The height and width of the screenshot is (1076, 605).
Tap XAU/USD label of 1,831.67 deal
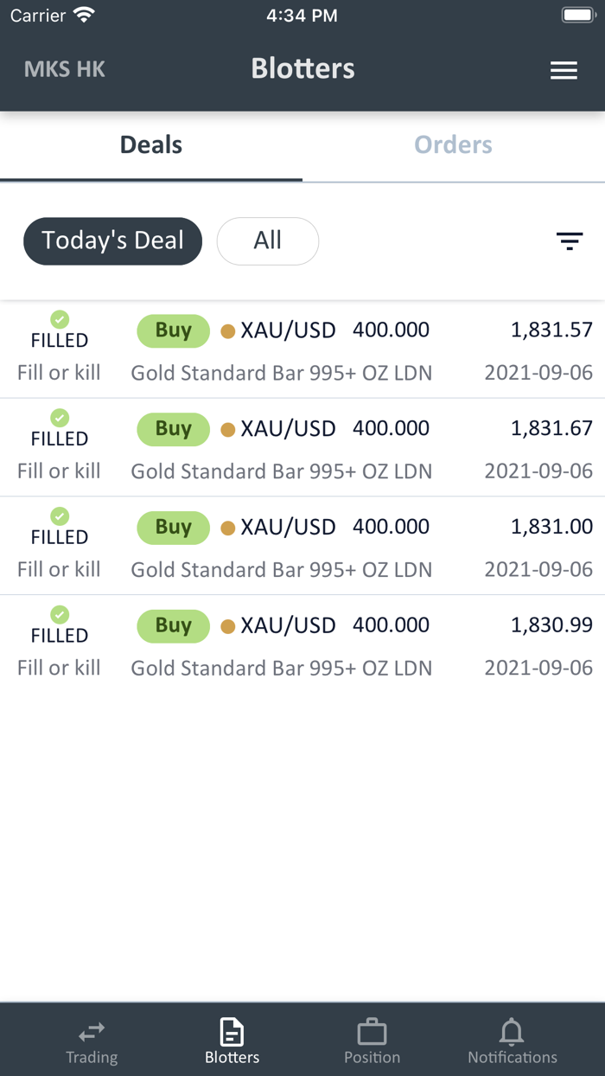288,429
